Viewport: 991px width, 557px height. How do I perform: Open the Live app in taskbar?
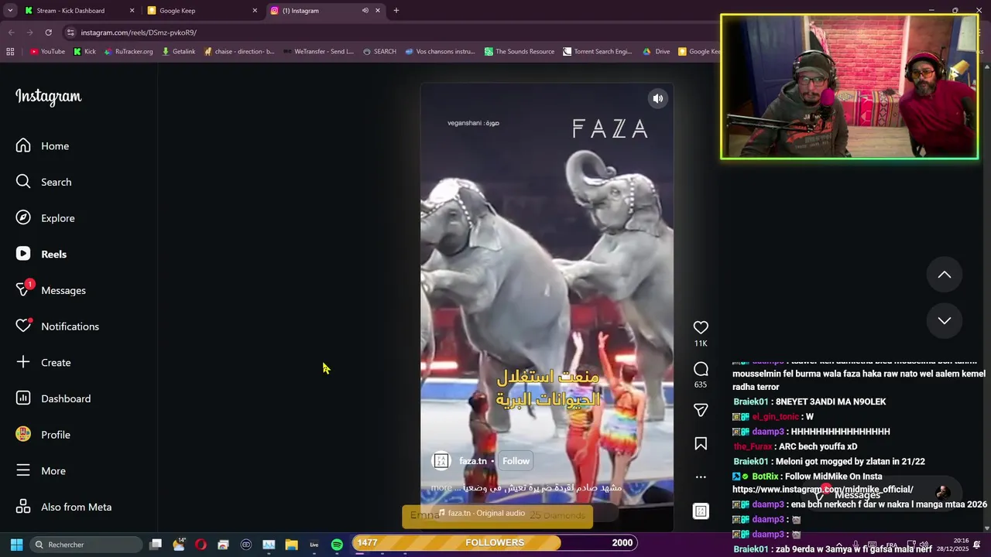coord(314,545)
